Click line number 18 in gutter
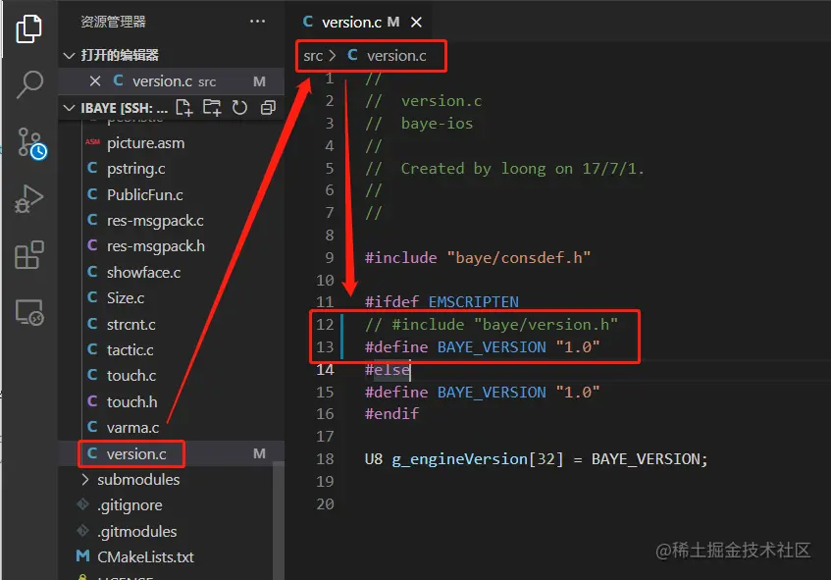The width and height of the screenshot is (831, 580). [x=325, y=459]
